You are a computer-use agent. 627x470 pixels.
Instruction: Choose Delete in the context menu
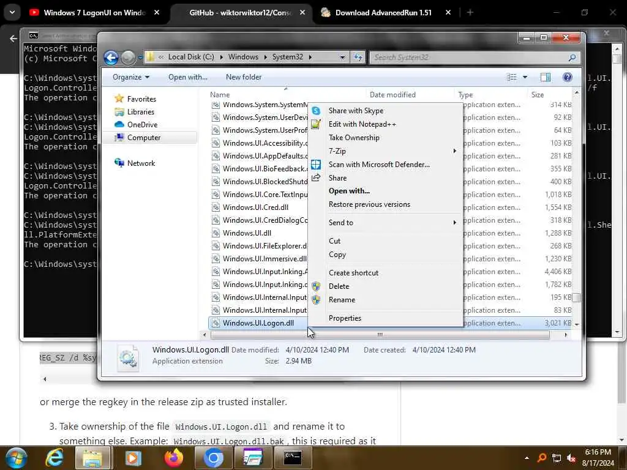click(x=339, y=286)
